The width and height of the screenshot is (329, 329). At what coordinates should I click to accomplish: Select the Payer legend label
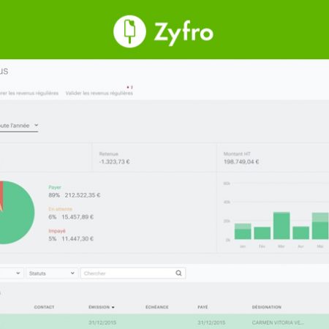[x=55, y=187]
